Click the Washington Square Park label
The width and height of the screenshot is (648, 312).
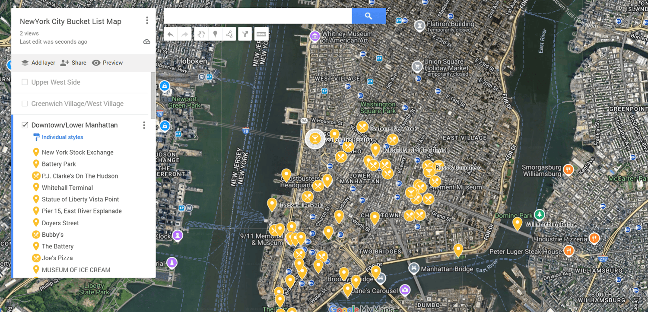coord(378,108)
